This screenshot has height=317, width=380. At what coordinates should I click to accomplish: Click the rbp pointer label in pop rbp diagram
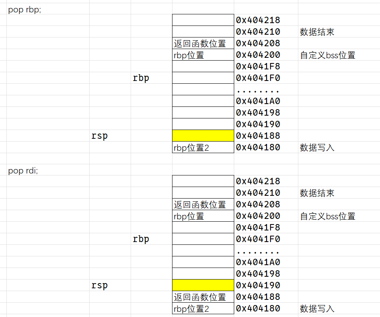tap(141, 78)
